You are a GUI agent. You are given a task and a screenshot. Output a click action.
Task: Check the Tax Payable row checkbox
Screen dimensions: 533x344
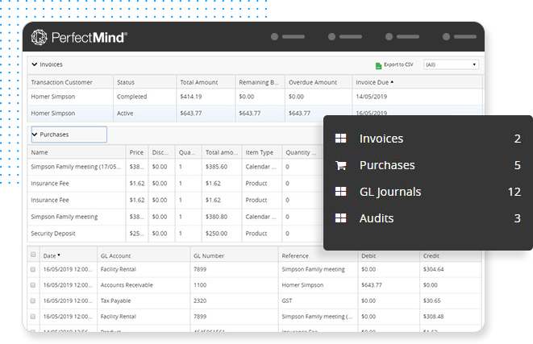(x=33, y=300)
